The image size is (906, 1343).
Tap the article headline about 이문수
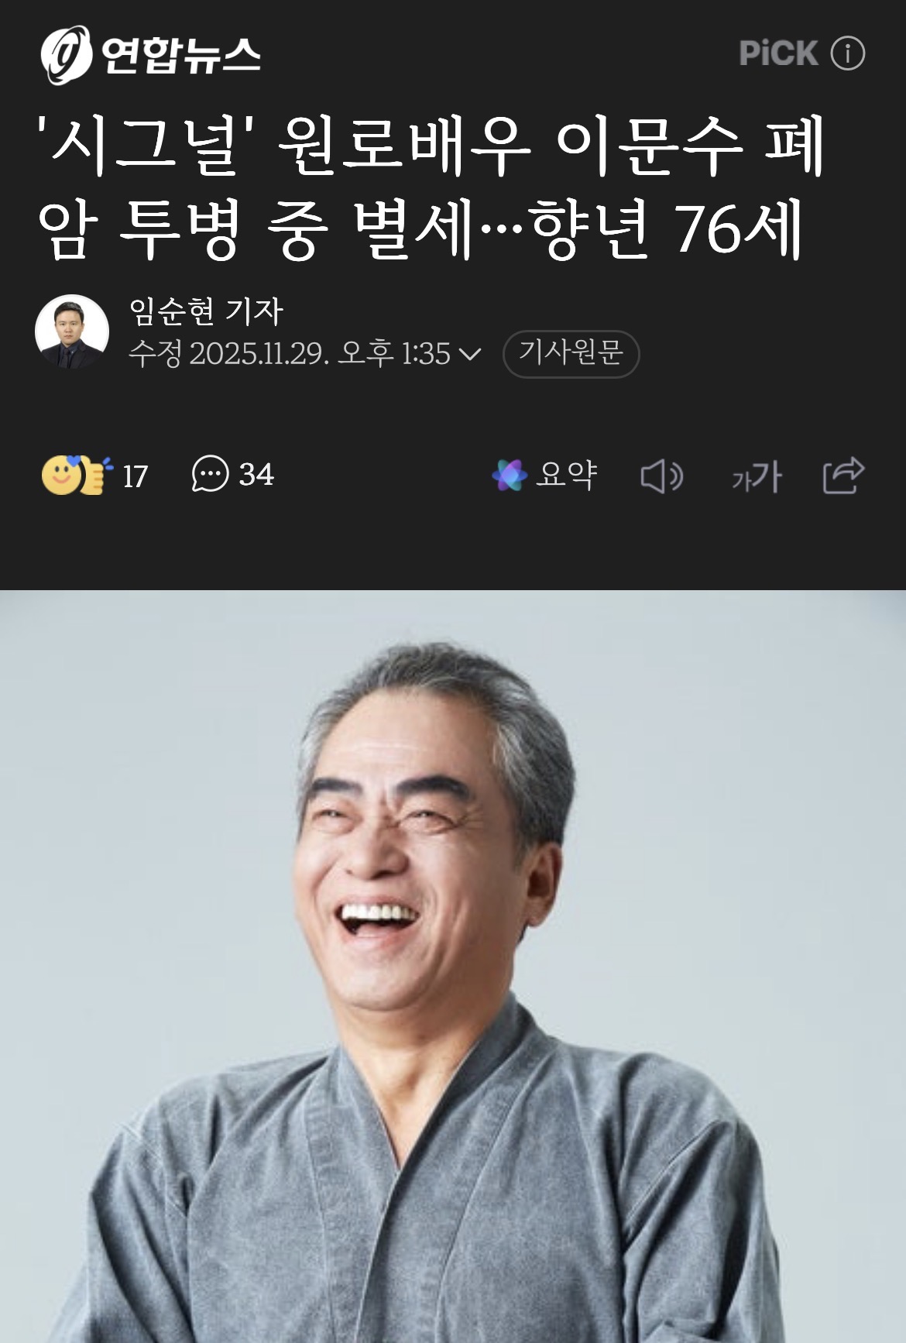[431, 187]
